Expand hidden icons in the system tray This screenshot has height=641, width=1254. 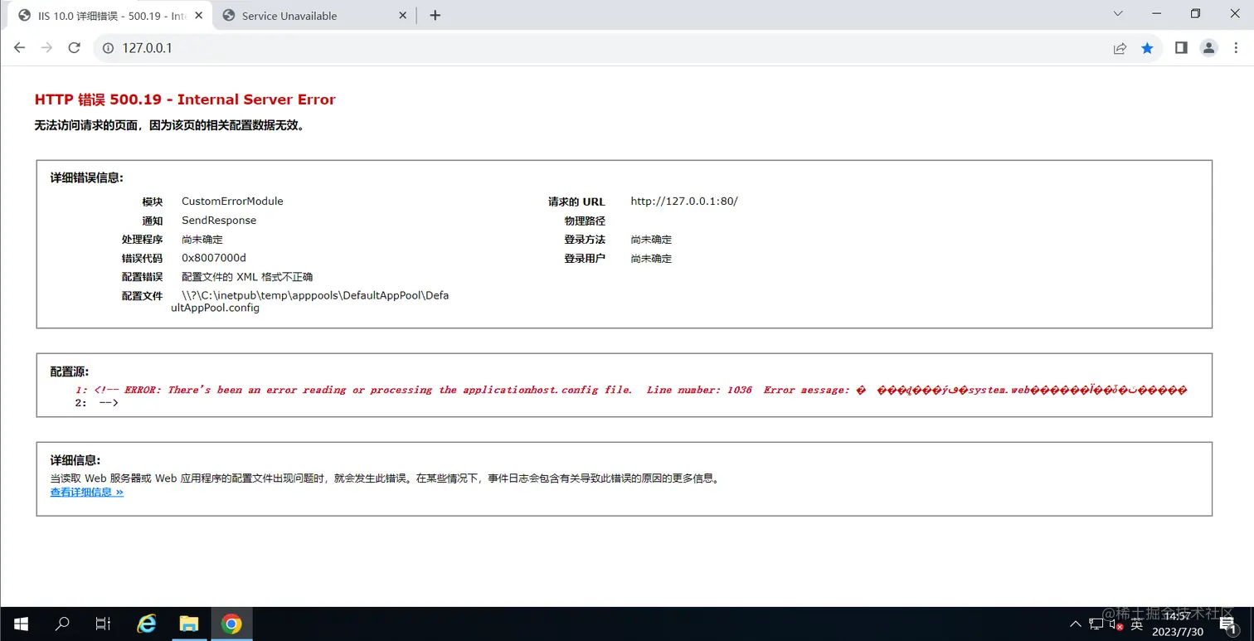point(1075,624)
